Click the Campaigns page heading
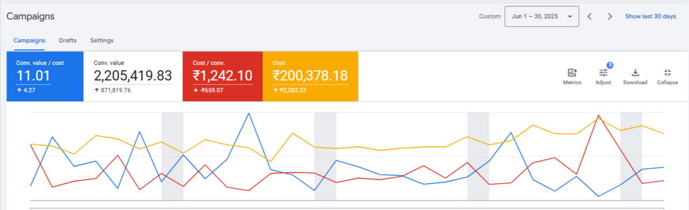 (30, 17)
